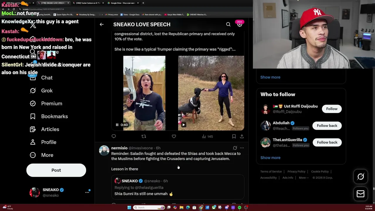
Task: Open weather widget showing Cloudy
Action: point(8,207)
